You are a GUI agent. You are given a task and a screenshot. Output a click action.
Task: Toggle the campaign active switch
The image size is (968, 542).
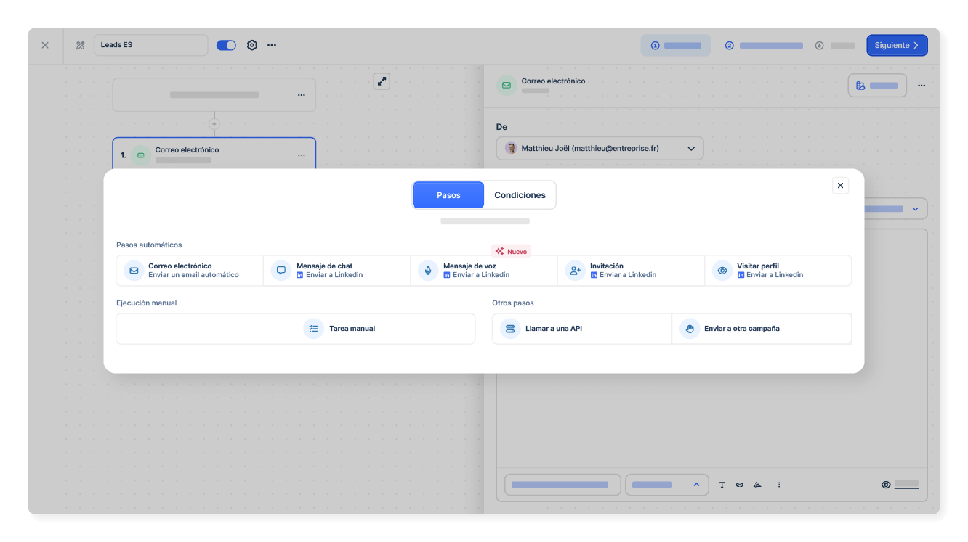[x=227, y=45]
